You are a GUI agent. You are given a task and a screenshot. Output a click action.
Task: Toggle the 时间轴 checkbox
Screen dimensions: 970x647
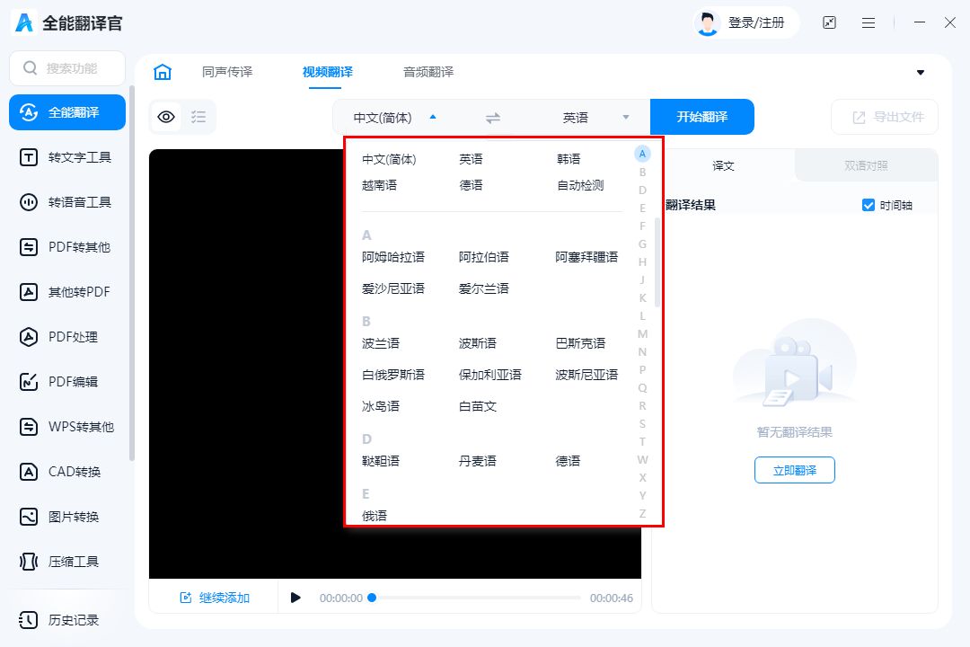pyautogui.click(x=868, y=205)
